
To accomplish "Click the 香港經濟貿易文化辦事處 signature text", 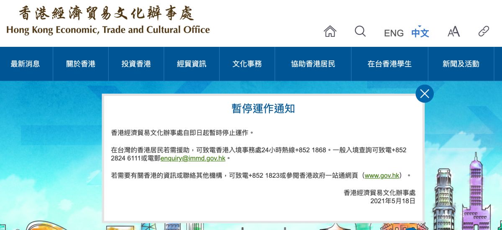I will [379, 193].
